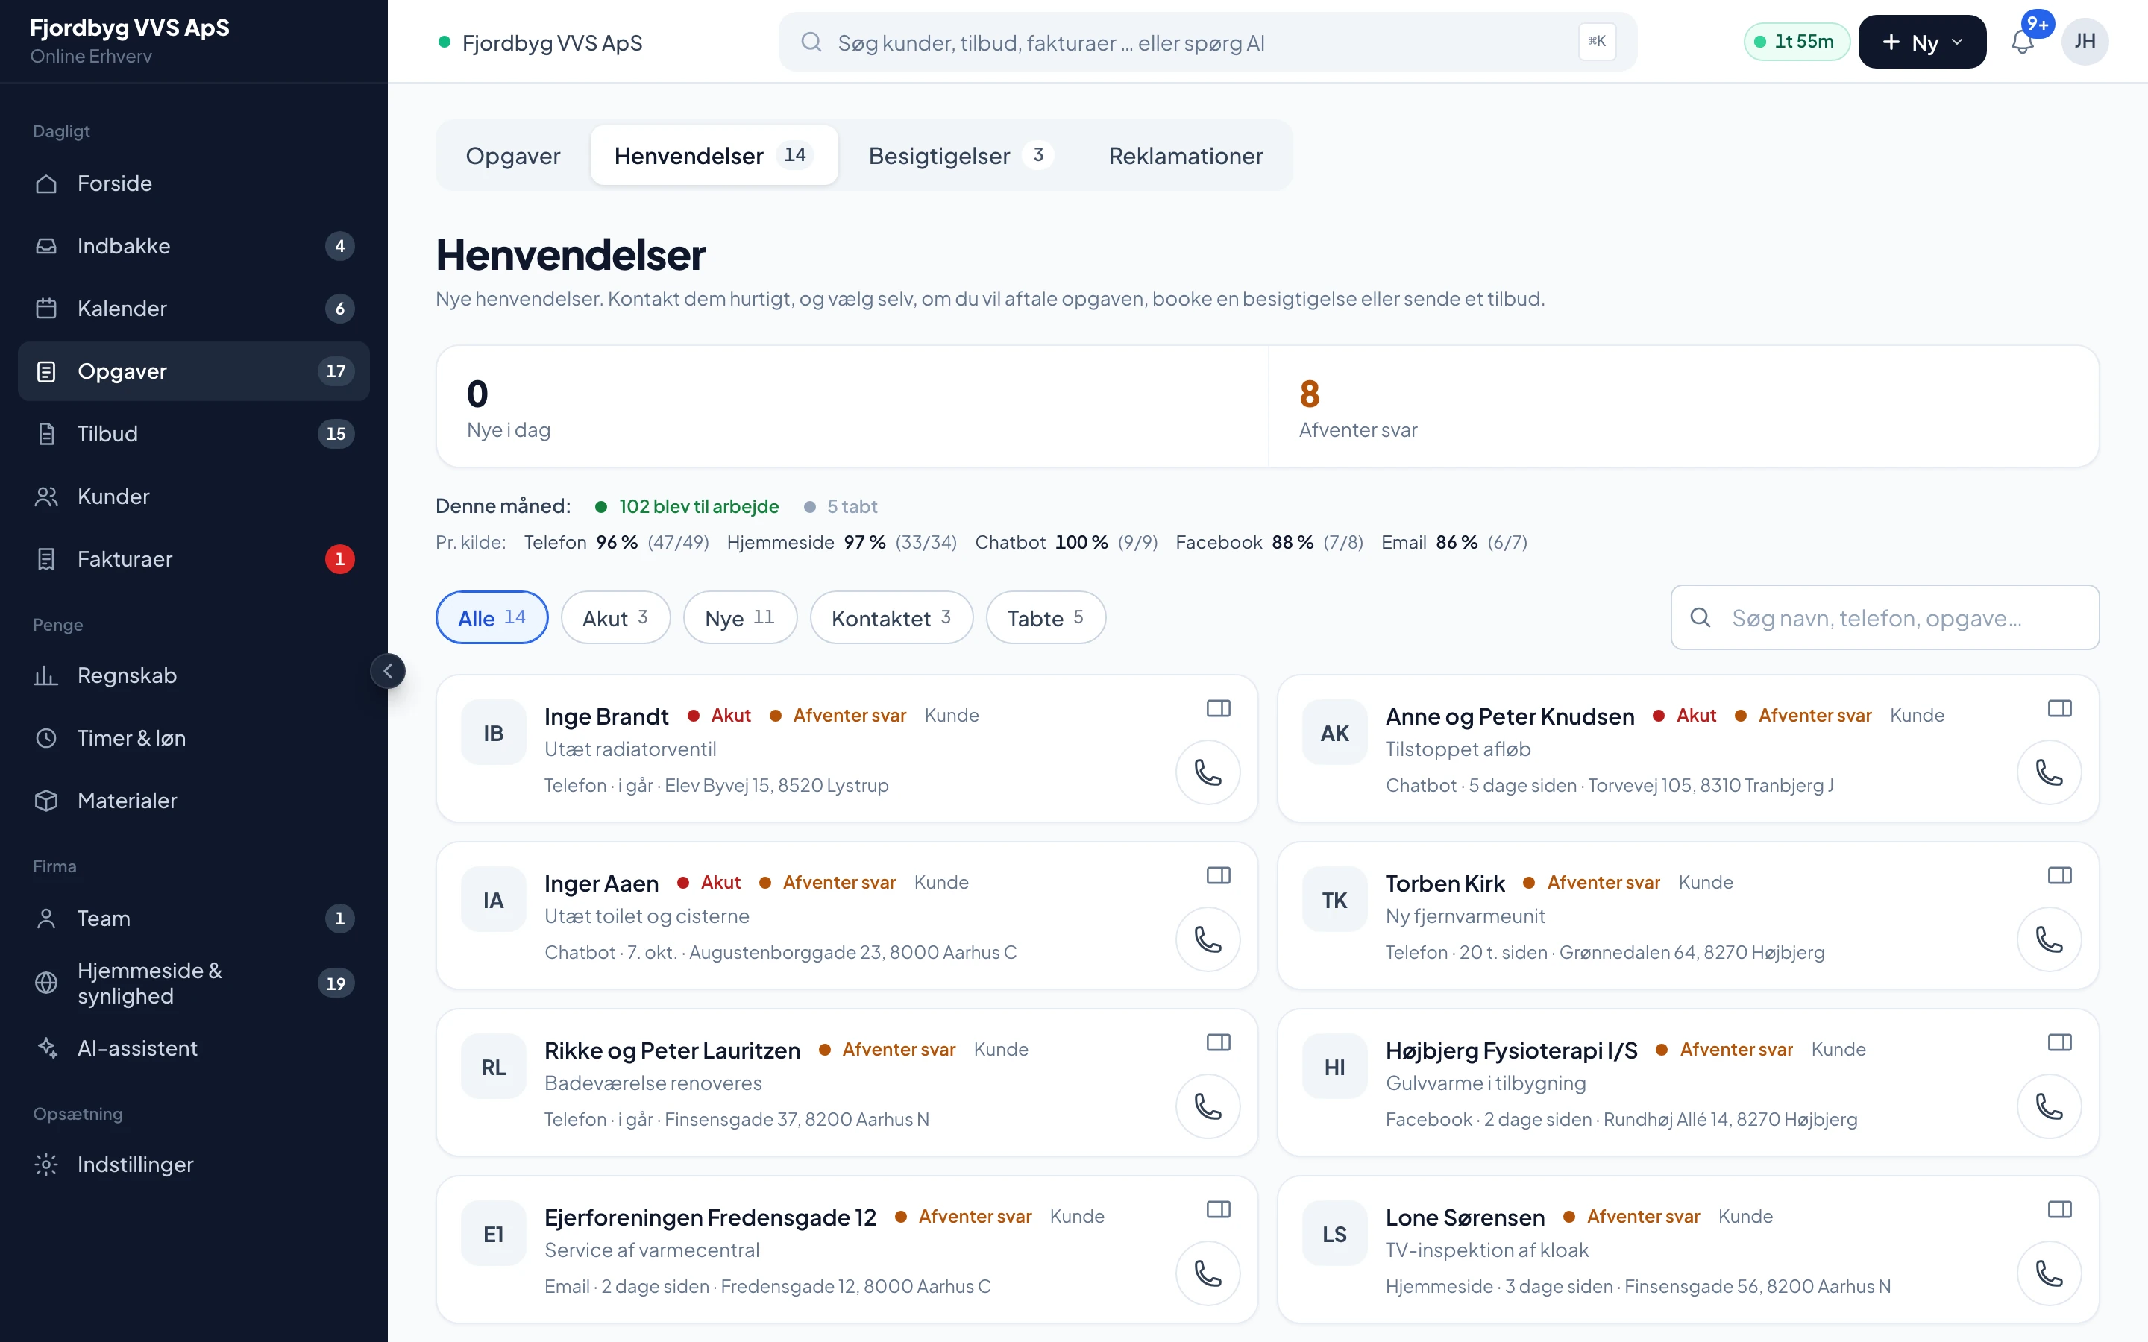Screen dimensions: 2148x1342
Task: Expand the Ny create dropdown
Action: [x=1922, y=42]
